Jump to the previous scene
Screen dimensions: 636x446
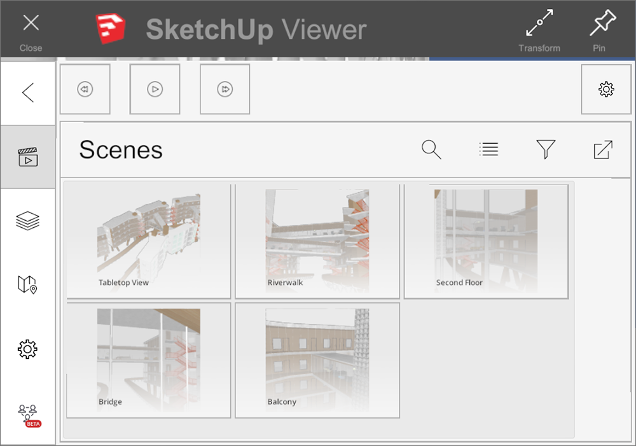pos(85,89)
